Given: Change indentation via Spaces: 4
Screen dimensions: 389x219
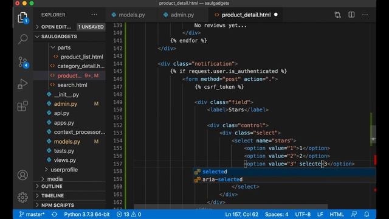Looking at the screenshot, I should (x=277, y=214).
